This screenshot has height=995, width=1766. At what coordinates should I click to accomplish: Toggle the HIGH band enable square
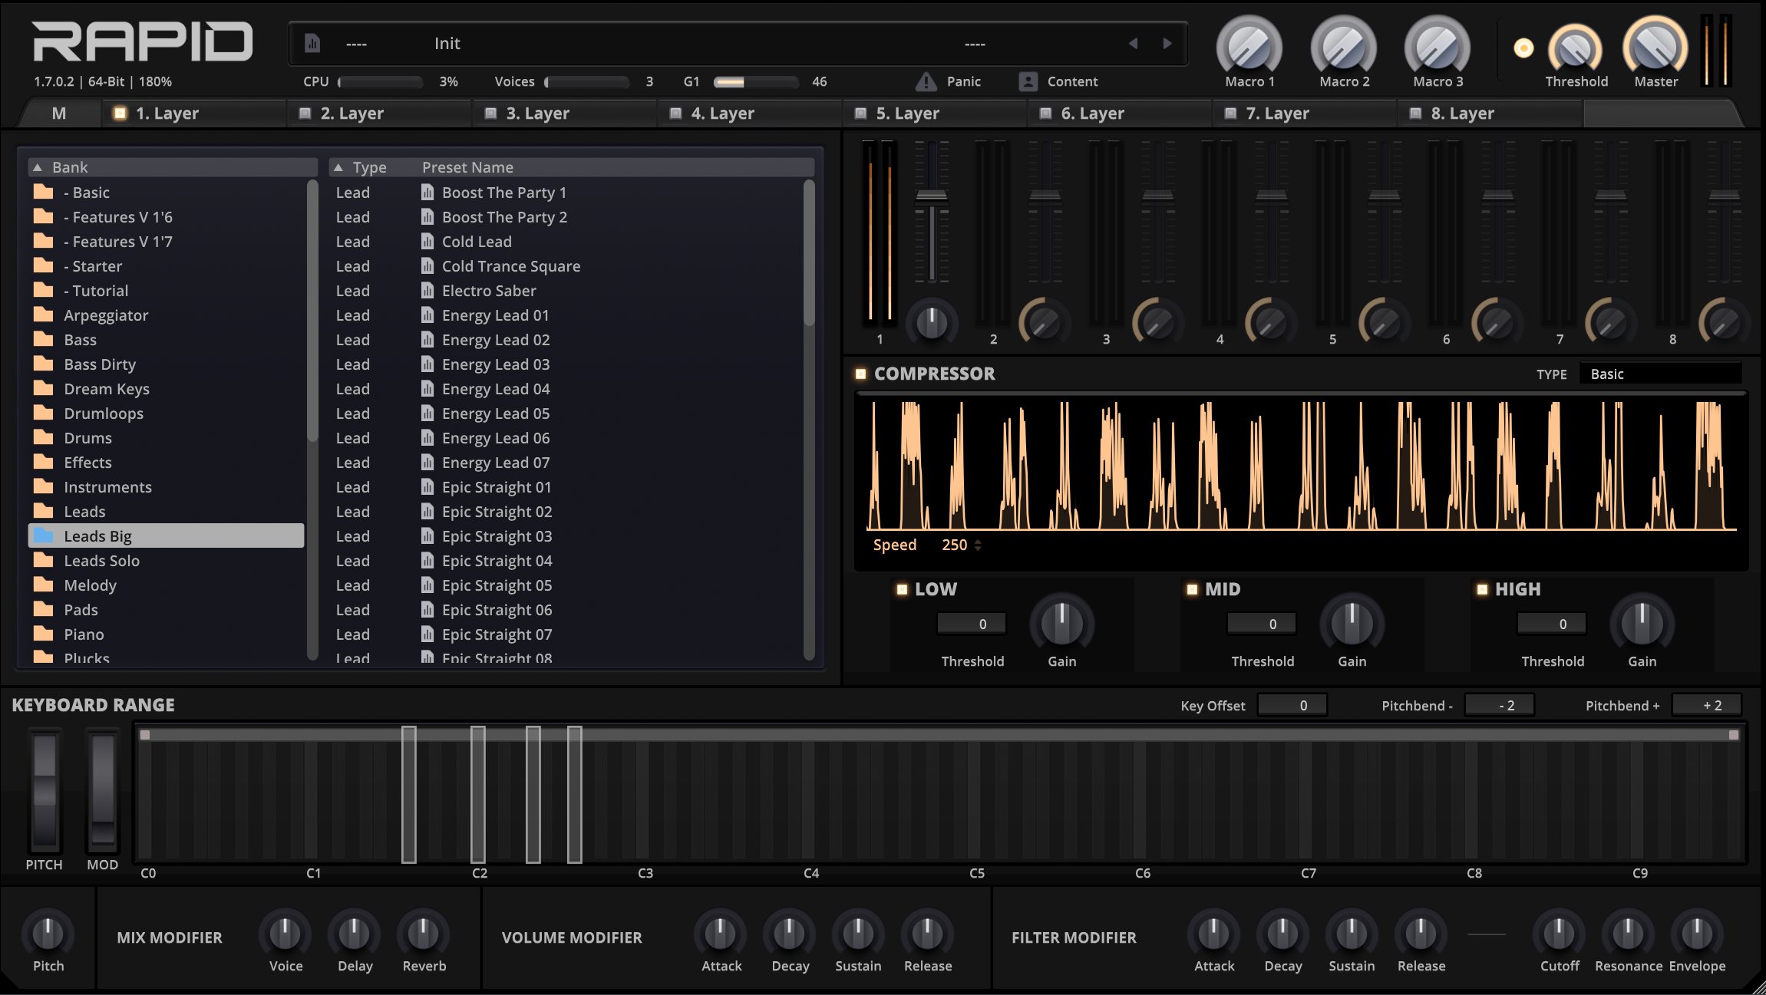[1482, 589]
